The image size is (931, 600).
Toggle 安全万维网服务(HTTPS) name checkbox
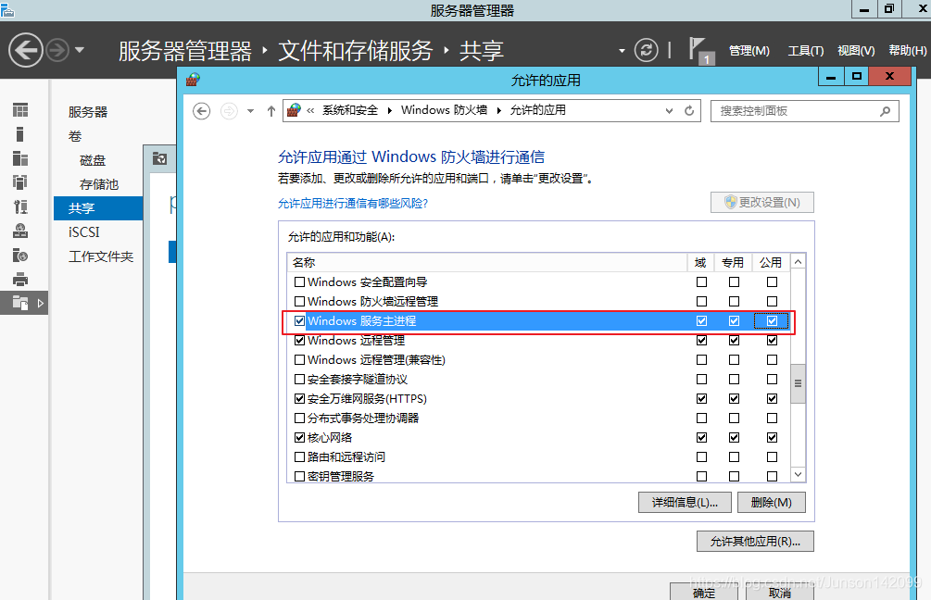click(x=300, y=399)
